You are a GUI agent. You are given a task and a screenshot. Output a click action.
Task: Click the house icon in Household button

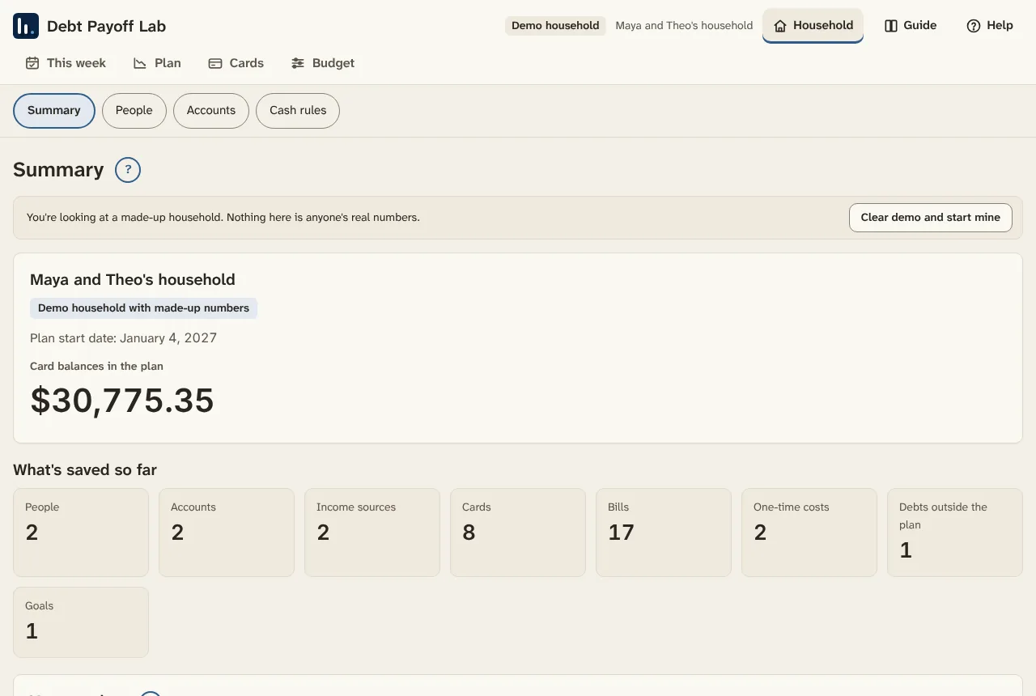[780, 26]
